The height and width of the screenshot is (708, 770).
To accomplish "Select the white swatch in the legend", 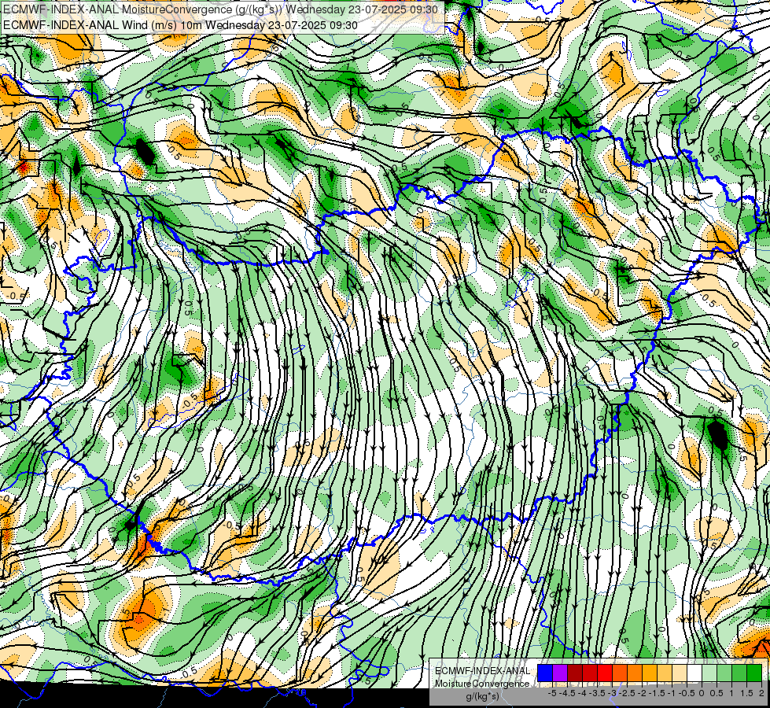I will point(694,673).
